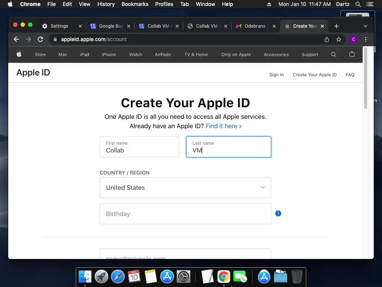382x287 pixels.
Task: Bookmark this page with the star icon
Action: tap(339, 39)
